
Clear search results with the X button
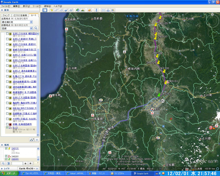tap(37, 140)
